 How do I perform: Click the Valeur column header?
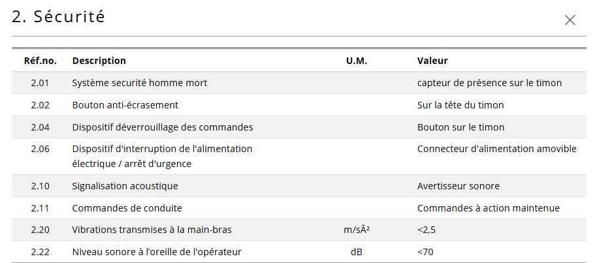432,61
